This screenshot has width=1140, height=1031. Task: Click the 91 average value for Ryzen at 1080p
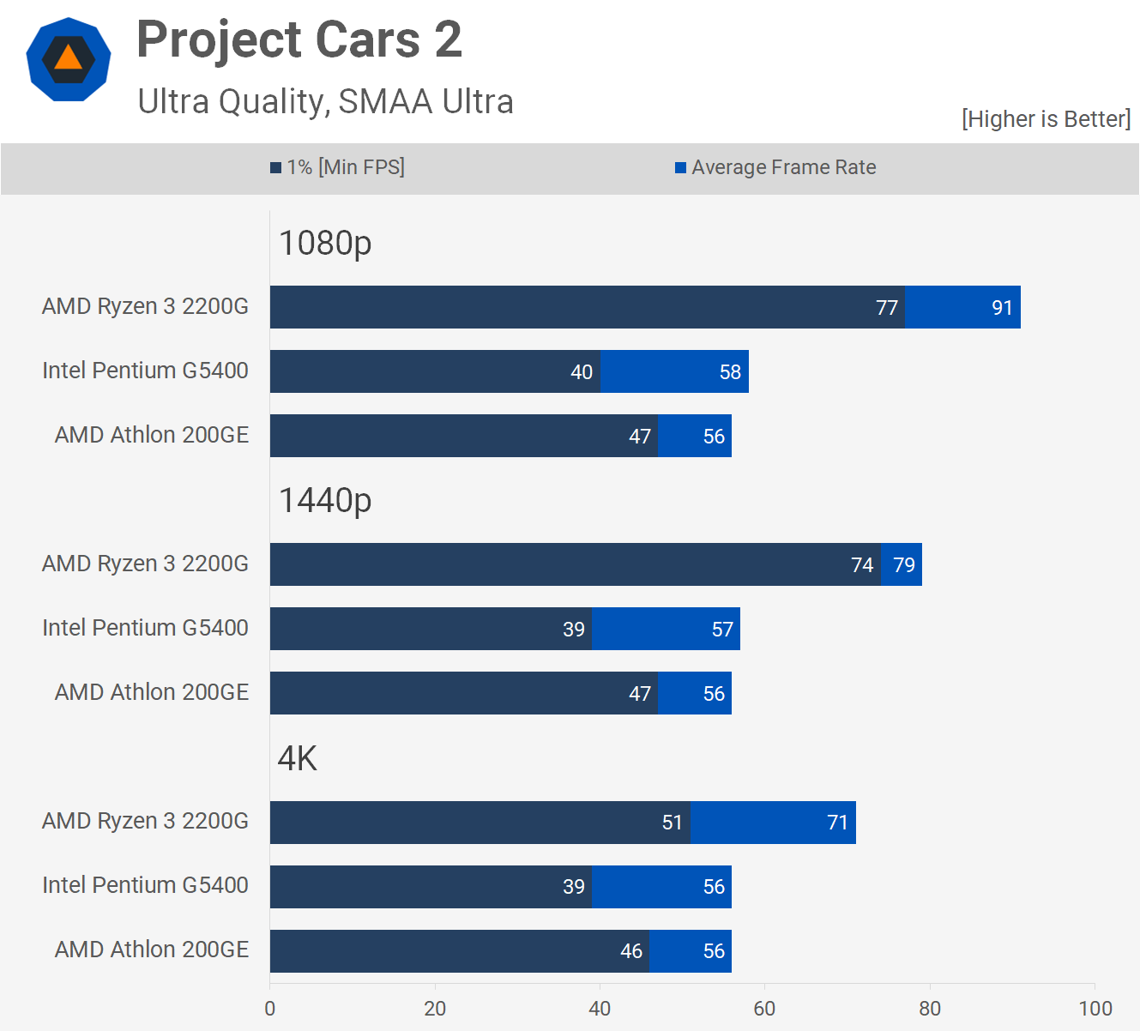tap(1002, 308)
